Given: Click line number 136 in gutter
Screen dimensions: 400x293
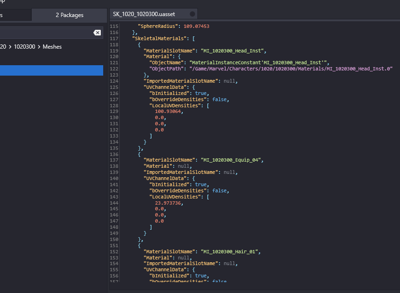Looking at the screenshot, I should click(114, 155).
